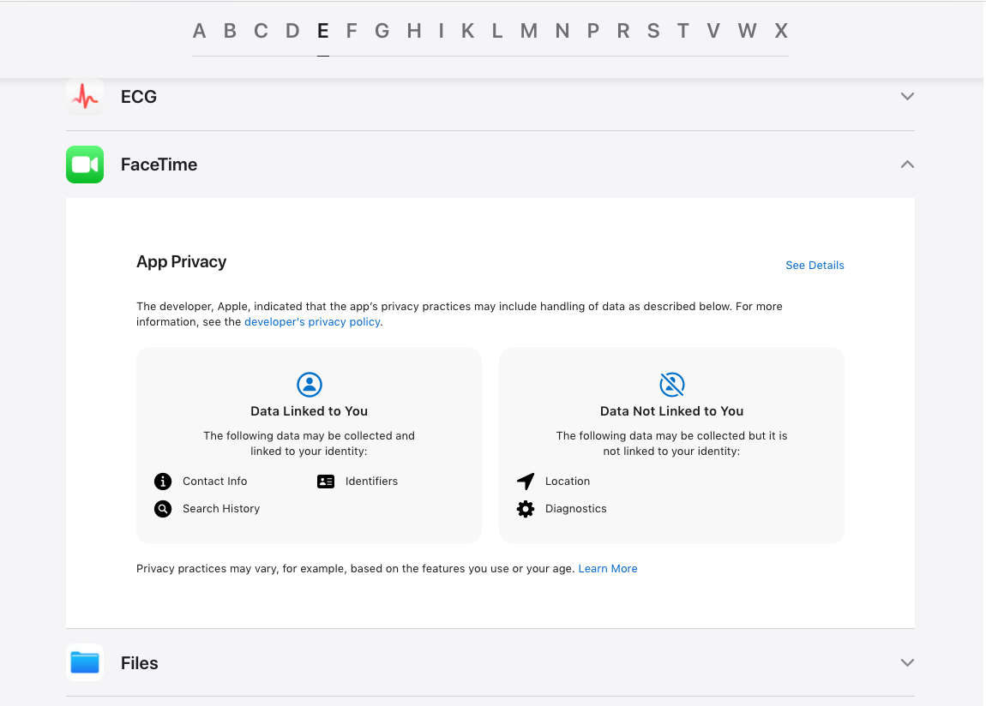Click the ECG heartbeat app icon

pyautogui.click(x=85, y=97)
